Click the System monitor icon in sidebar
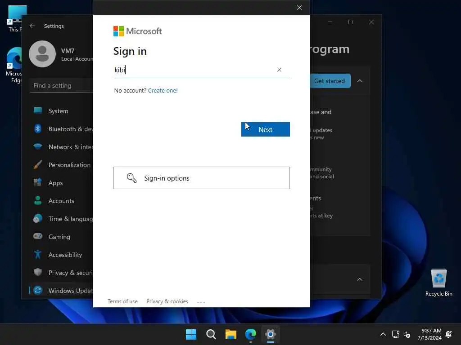461x345 pixels. (x=38, y=111)
